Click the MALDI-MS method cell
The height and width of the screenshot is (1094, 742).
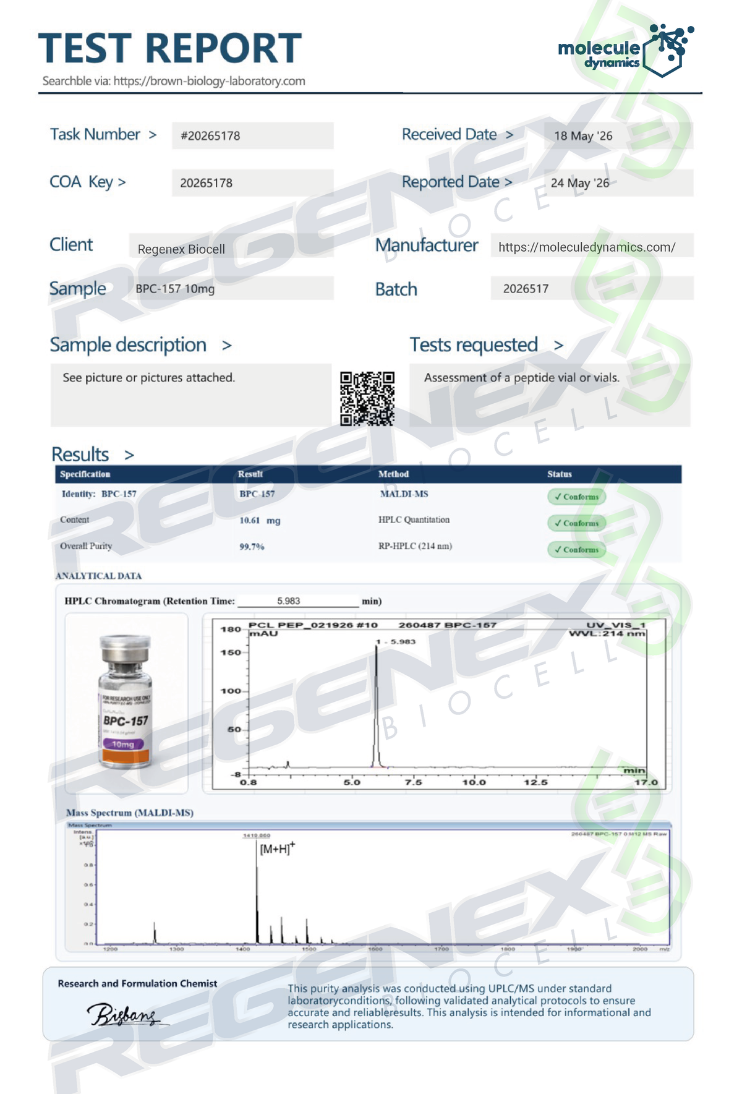(x=404, y=494)
